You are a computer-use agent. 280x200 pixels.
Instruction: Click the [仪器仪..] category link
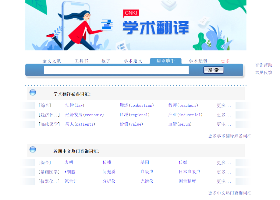[49, 181]
